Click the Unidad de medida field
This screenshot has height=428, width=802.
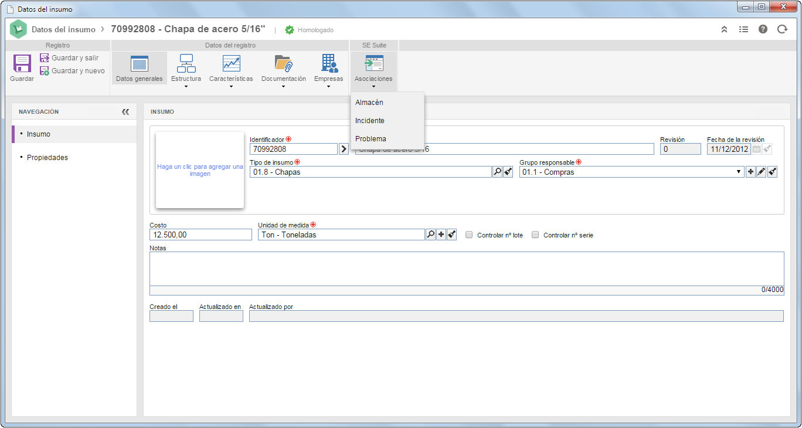pyautogui.click(x=341, y=235)
